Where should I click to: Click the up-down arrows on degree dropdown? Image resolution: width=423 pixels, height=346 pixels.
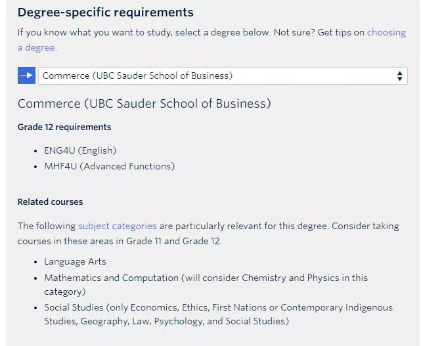click(x=399, y=76)
